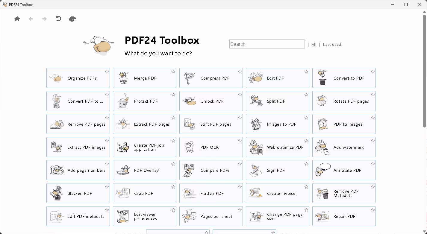Open the Unlock PDF tool
The image size is (427, 234).
click(211, 101)
